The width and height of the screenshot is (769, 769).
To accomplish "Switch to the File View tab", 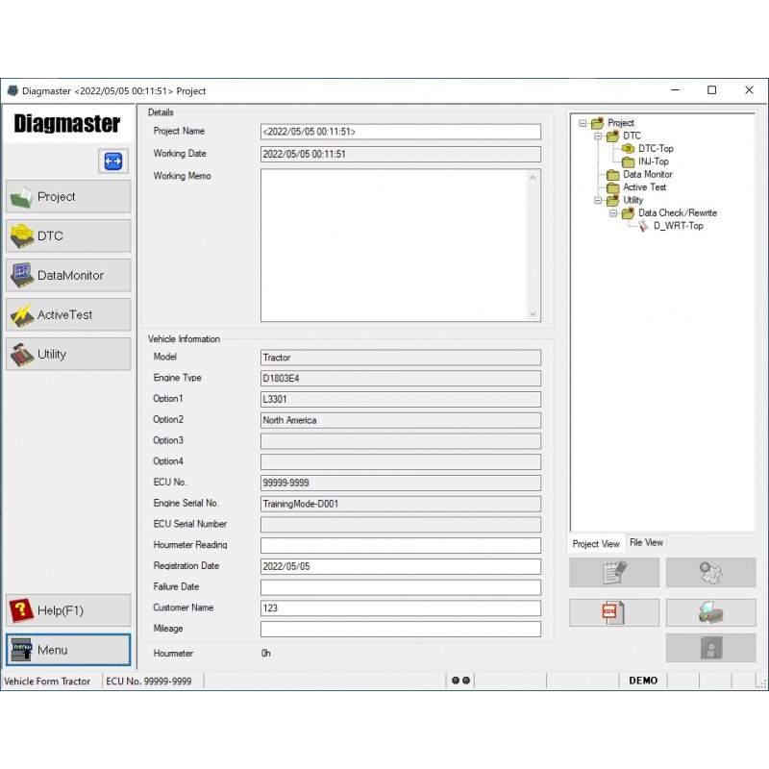I will tap(646, 543).
